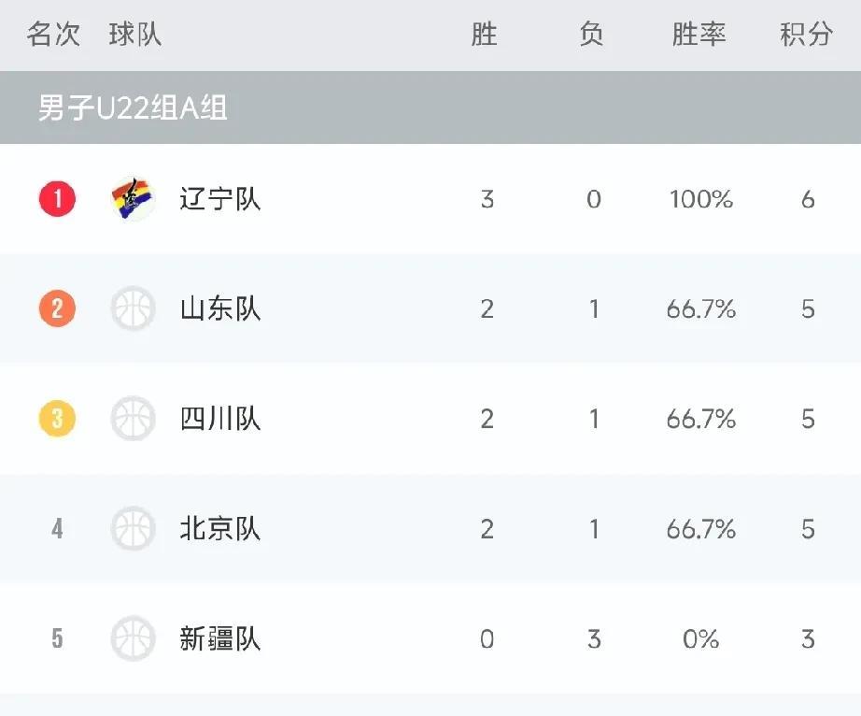The image size is (861, 716).
Task: Click the Liaoning team logo icon
Action: [133, 199]
